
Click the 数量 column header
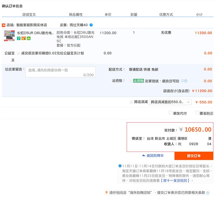point(134,15)
